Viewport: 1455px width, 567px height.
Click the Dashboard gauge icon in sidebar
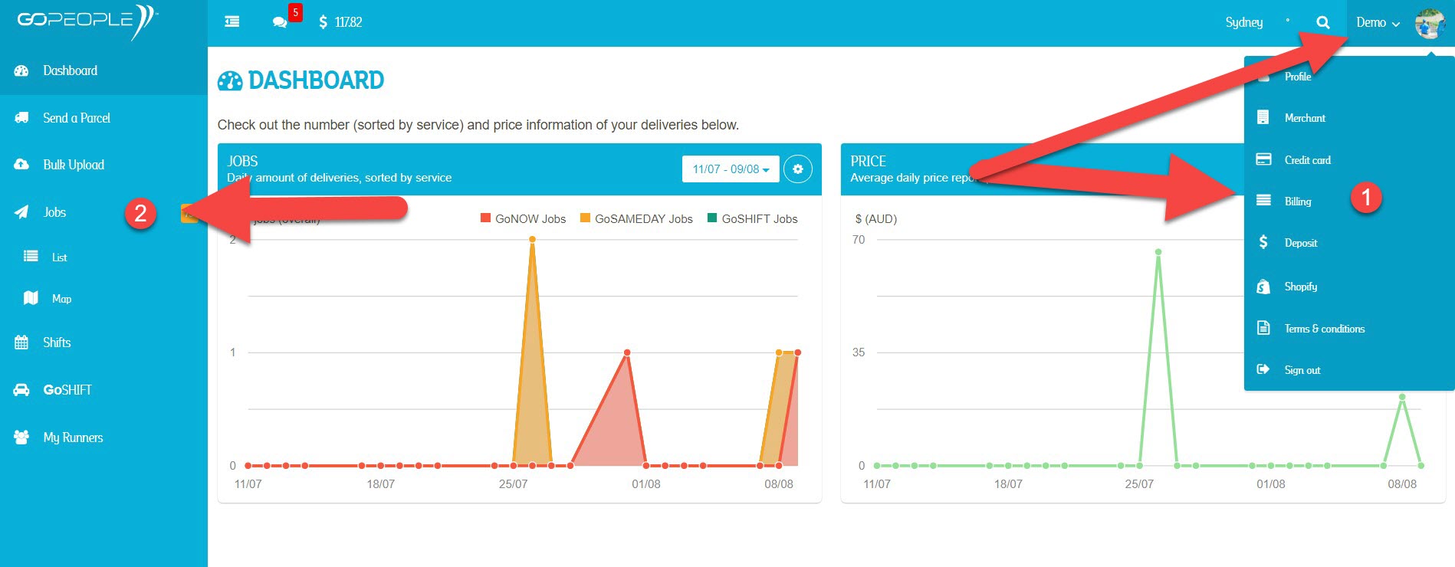[x=21, y=70]
